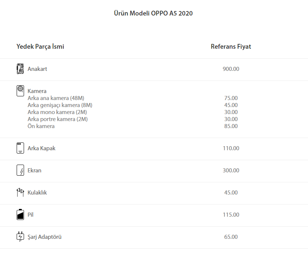The width and height of the screenshot is (308, 258).
Task: Click the Arka Kapak back cover icon
Action: click(20, 148)
